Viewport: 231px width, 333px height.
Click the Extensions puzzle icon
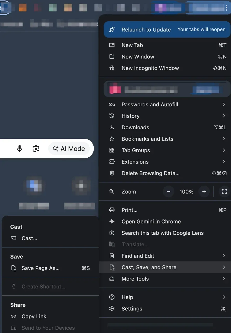[x=112, y=162]
